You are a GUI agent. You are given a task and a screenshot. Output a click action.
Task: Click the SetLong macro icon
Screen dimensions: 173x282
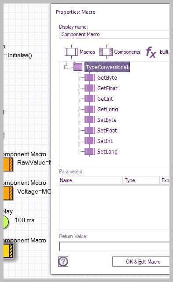tap(90, 152)
